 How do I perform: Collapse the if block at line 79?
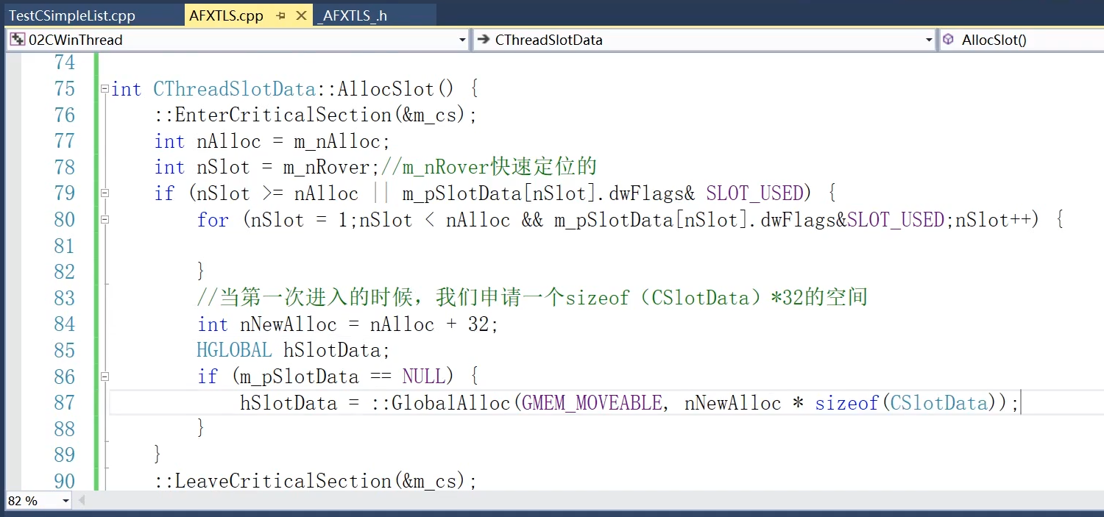(105, 193)
